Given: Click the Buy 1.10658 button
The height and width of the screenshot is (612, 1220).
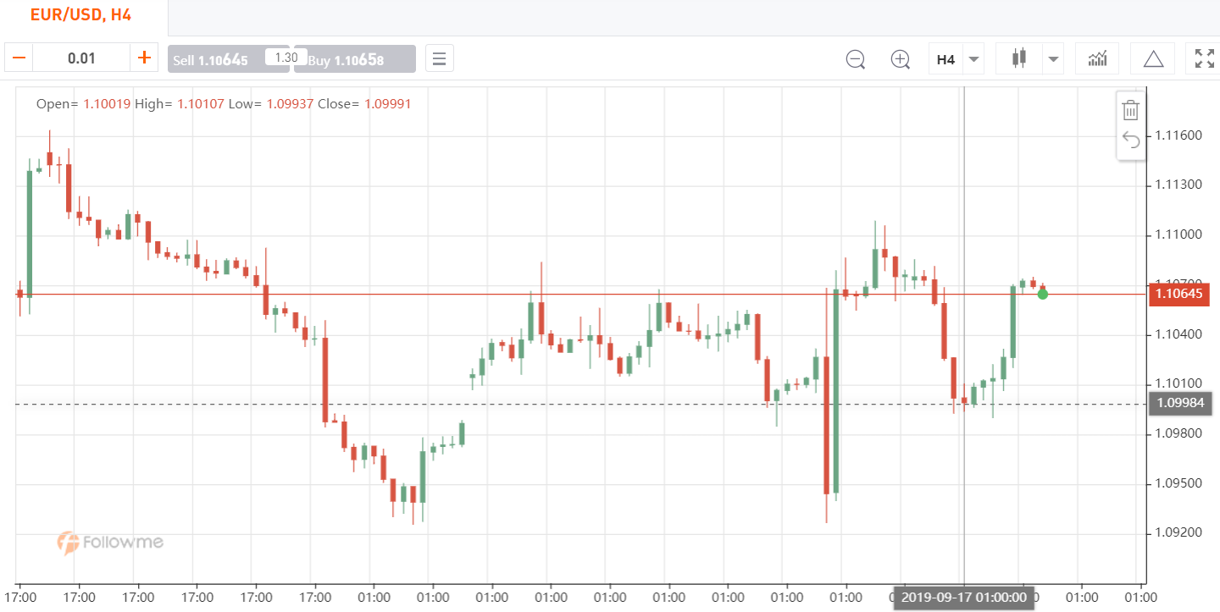Looking at the screenshot, I should (x=355, y=59).
